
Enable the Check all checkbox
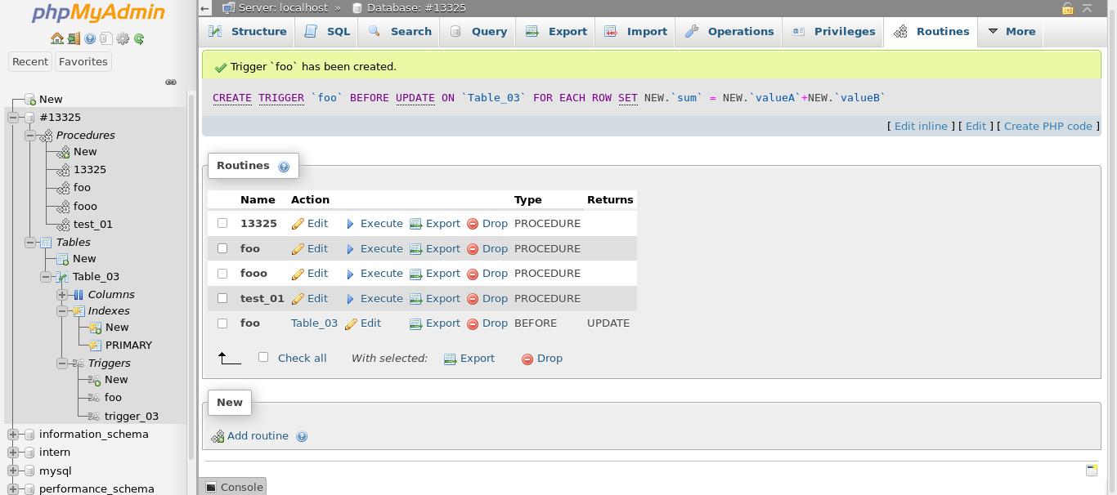click(x=262, y=358)
